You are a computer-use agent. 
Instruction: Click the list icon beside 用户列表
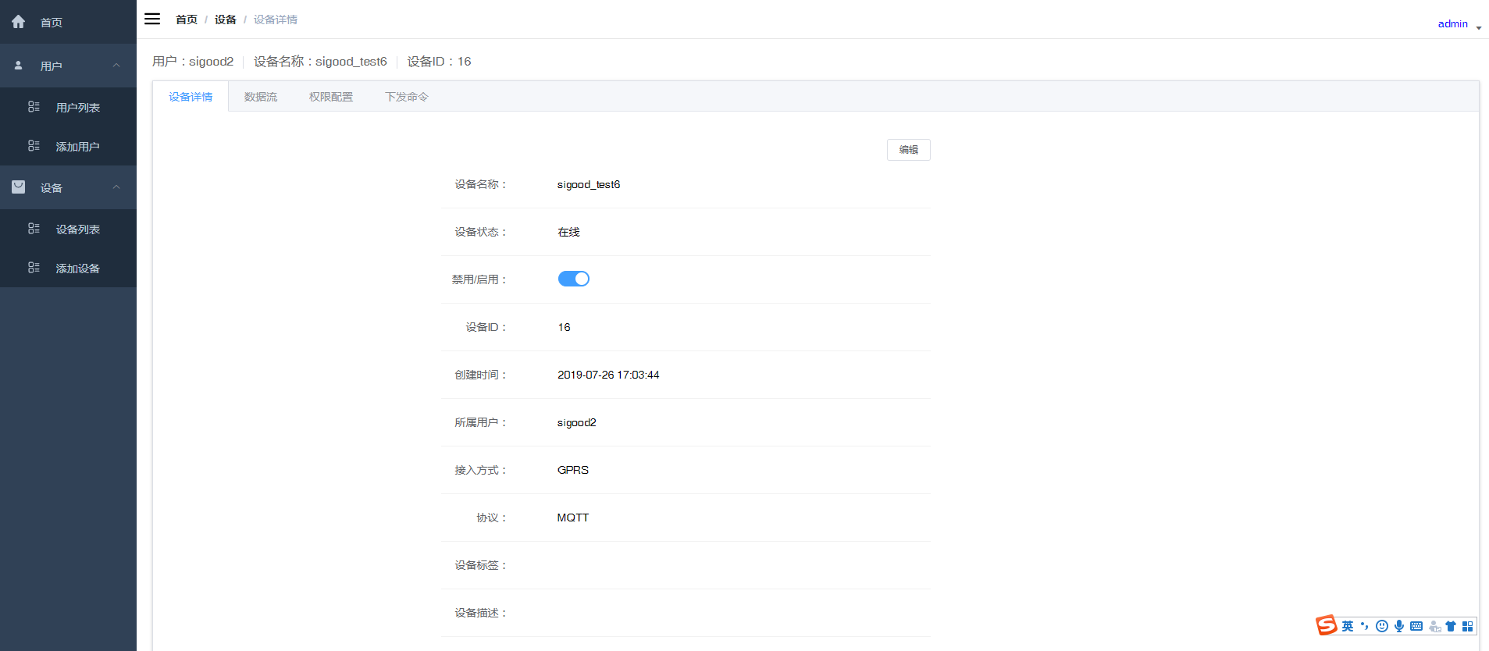(34, 107)
